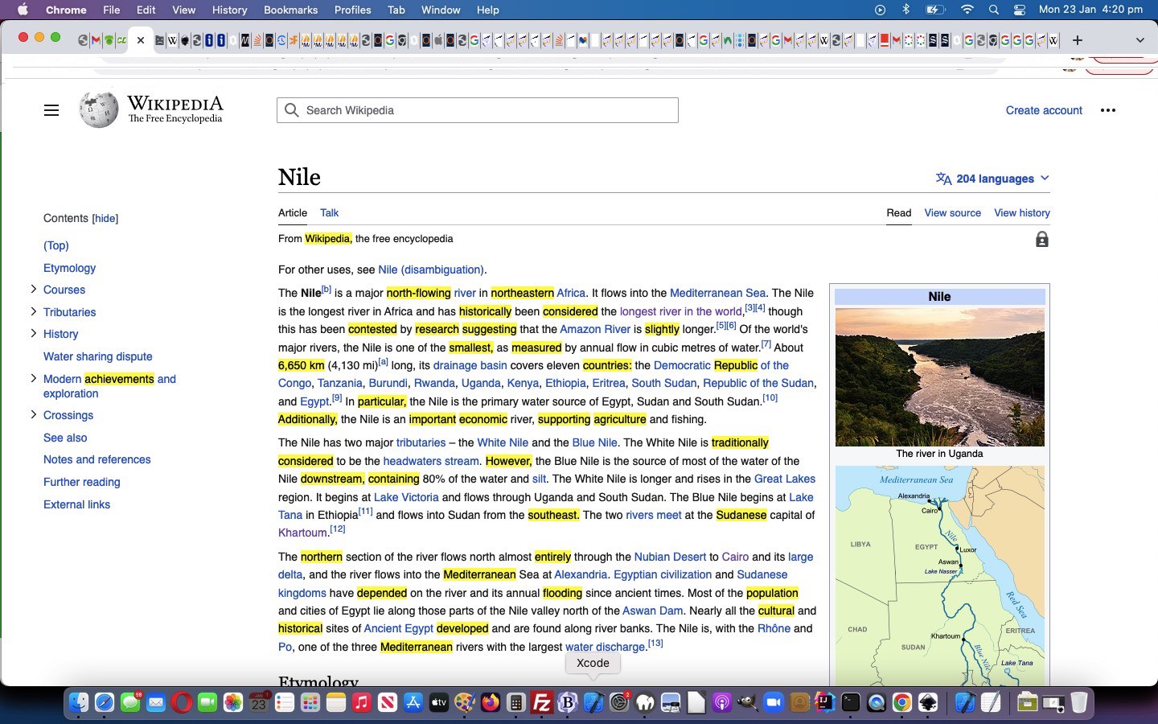
Task: Open Nile (disambiguation) link
Action: click(431, 269)
